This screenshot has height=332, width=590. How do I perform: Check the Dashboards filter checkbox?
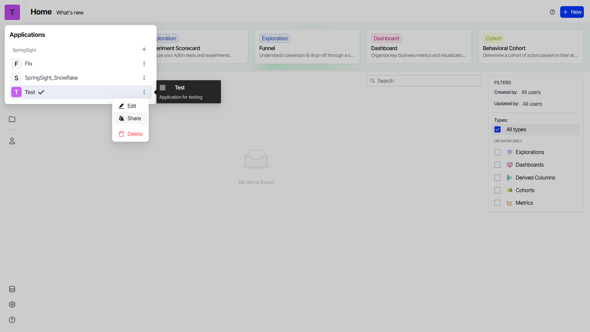pyautogui.click(x=497, y=165)
